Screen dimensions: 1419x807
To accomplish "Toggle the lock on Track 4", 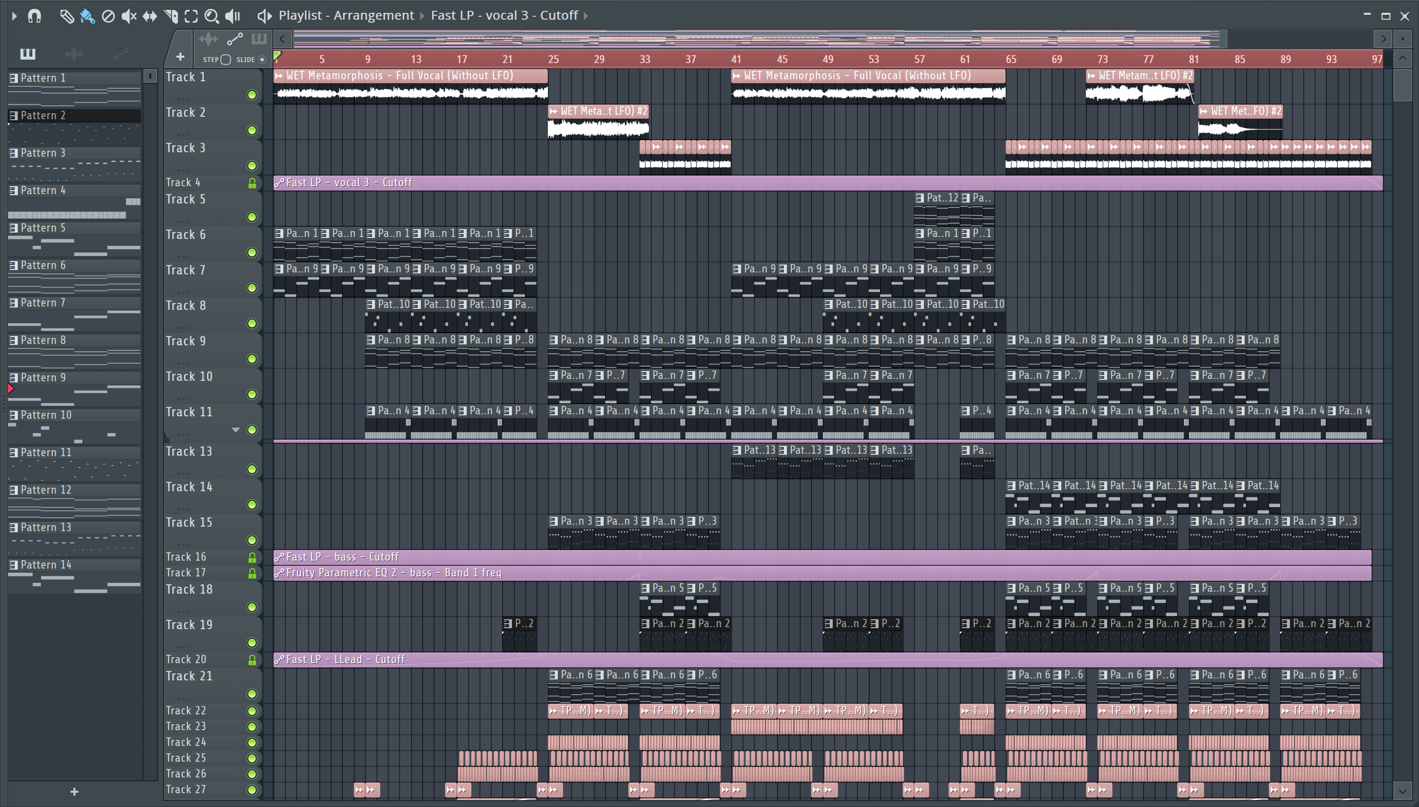I will click(252, 183).
